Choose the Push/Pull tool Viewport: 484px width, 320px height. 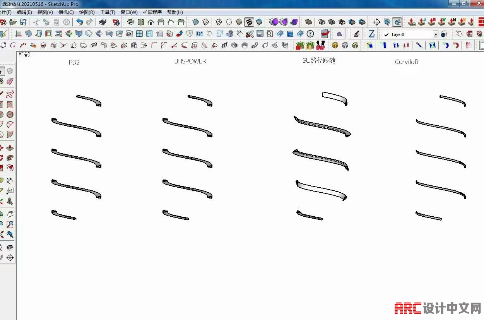coord(10,148)
